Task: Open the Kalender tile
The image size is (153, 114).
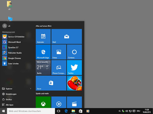Action: tap(43, 36)
